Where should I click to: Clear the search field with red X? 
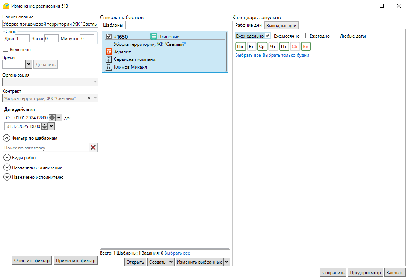93,148
